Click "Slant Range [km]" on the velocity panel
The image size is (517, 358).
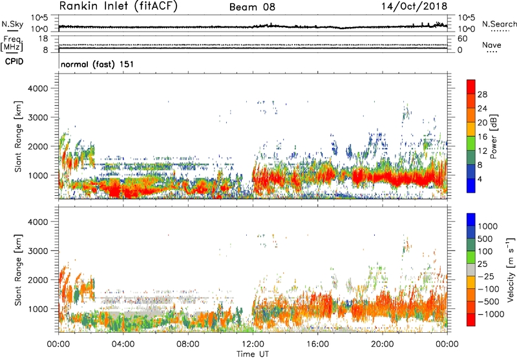(x=18, y=270)
